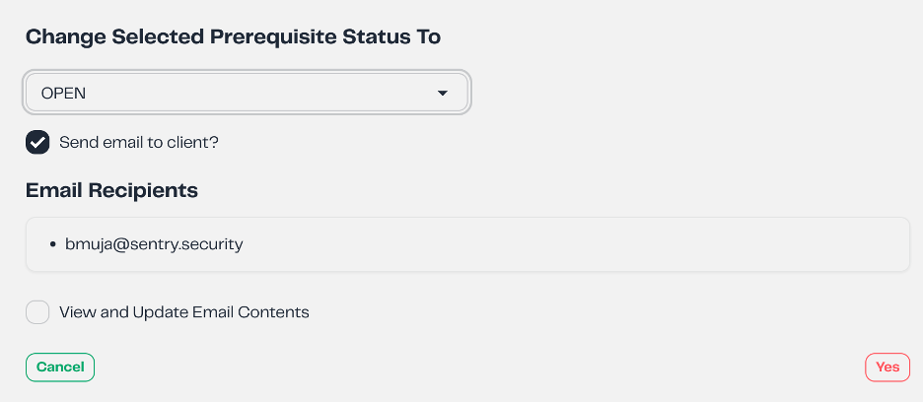Image resolution: width=923 pixels, height=402 pixels.
Task: Click empty area inside recipients box
Action: click(592, 243)
